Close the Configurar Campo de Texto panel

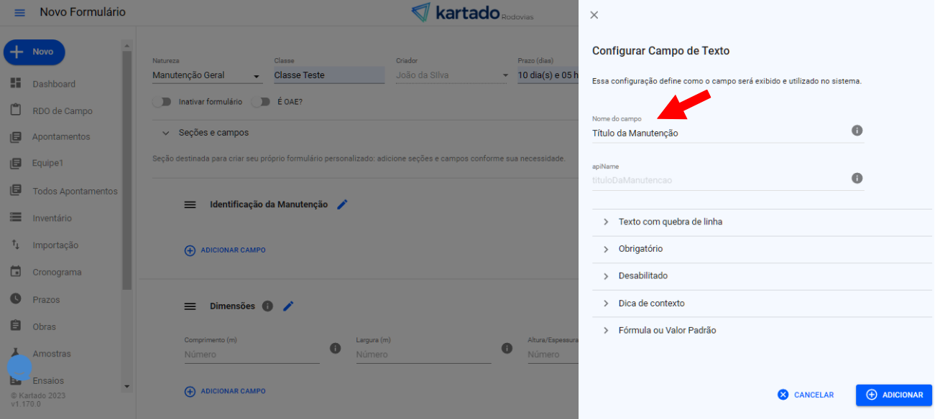[x=594, y=15]
